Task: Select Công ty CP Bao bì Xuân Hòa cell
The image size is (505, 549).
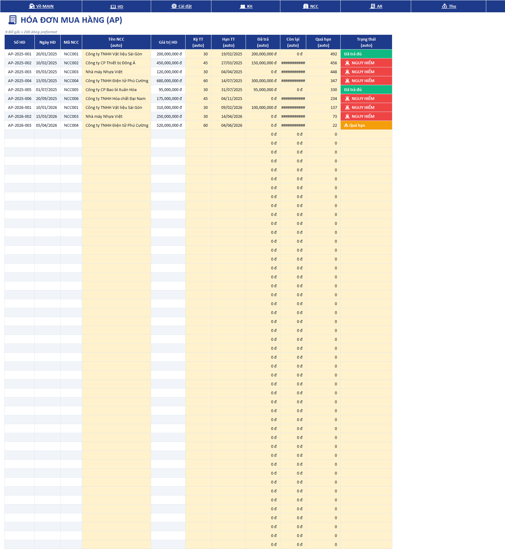Action: coord(117,90)
